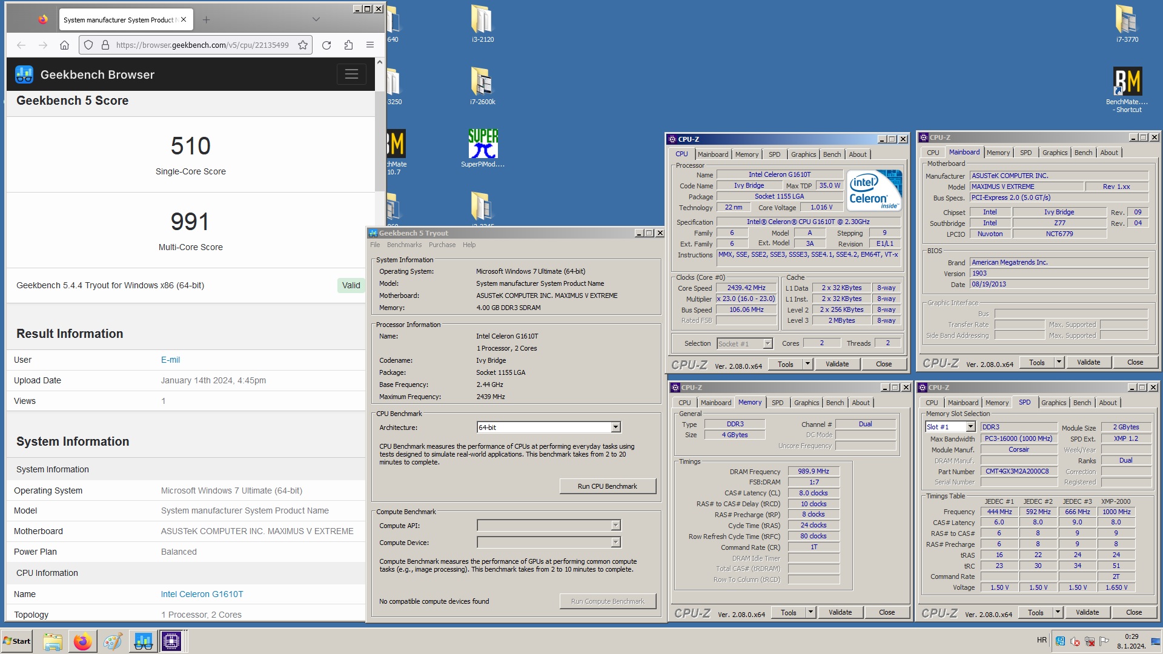Select the i3-2120 desktop folder
The width and height of the screenshot is (1163, 654).
483,24
